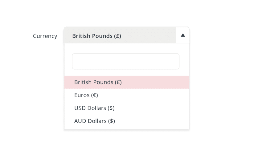Choose the option with the € symbol
262x154 pixels.
coord(86,95)
